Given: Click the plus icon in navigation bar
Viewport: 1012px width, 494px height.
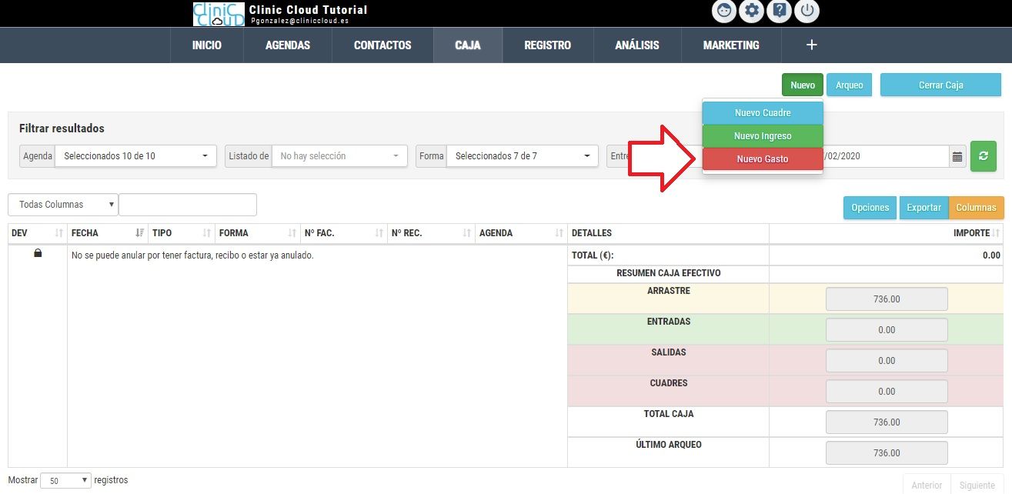Looking at the screenshot, I should tap(811, 45).
